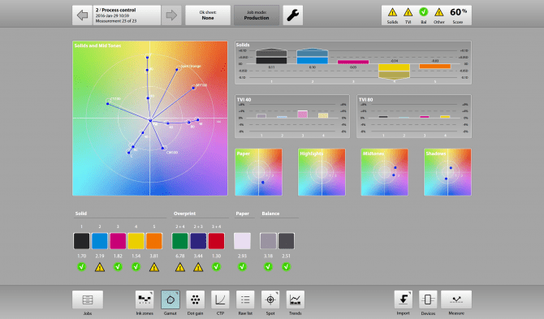The image size is (544, 319).
Task: Click green check under solid 3 value 1.82
Action: click(118, 266)
